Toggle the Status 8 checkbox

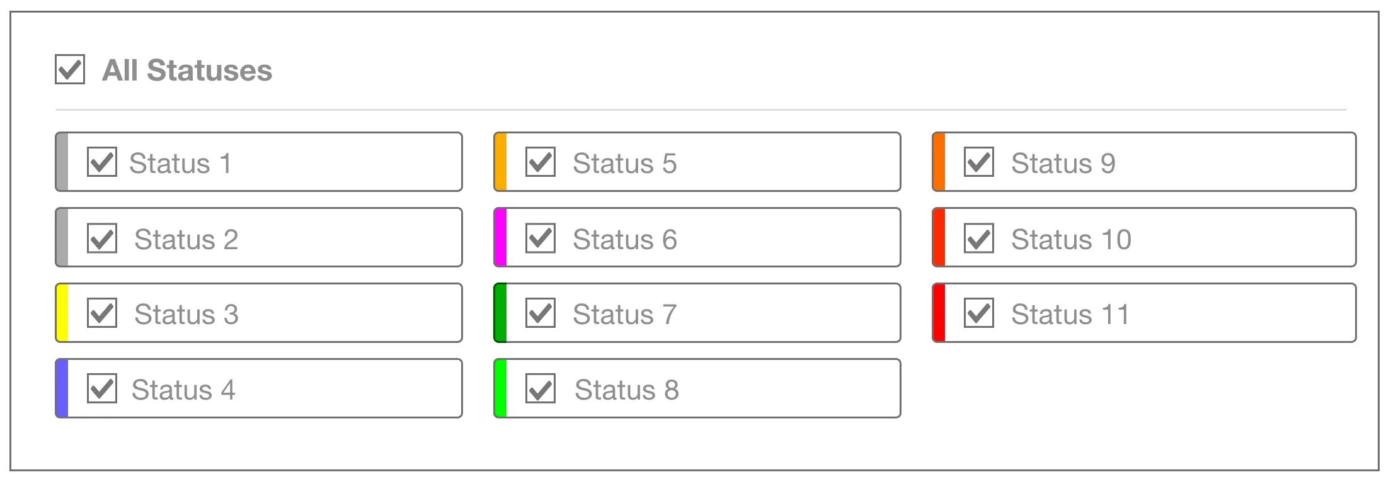click(541, 388)
